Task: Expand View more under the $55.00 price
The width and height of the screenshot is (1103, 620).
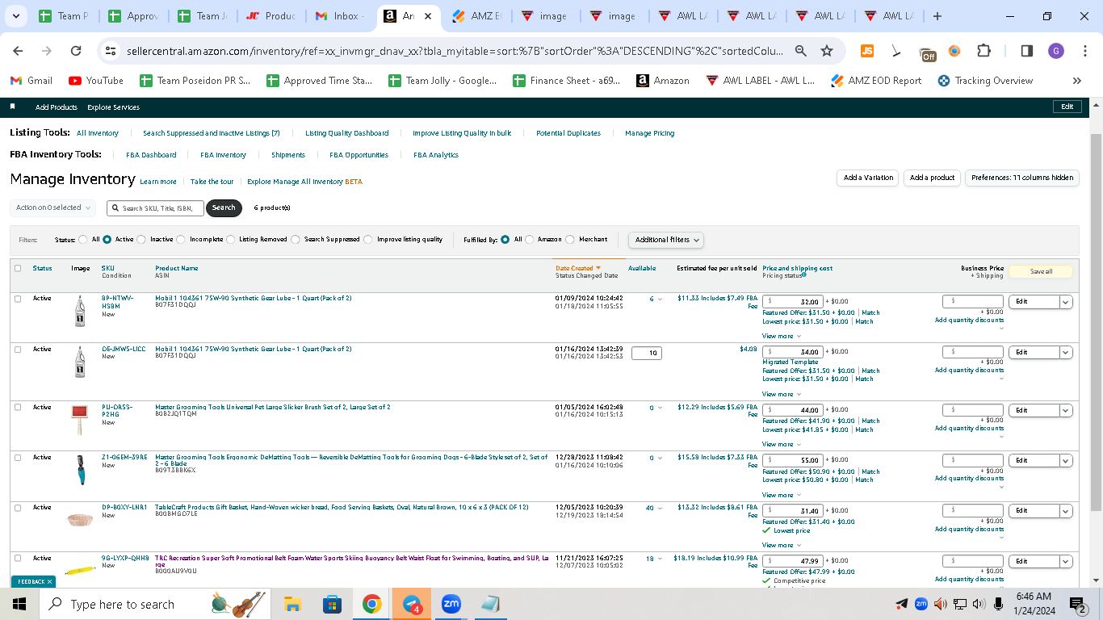Action: (782, 496)
